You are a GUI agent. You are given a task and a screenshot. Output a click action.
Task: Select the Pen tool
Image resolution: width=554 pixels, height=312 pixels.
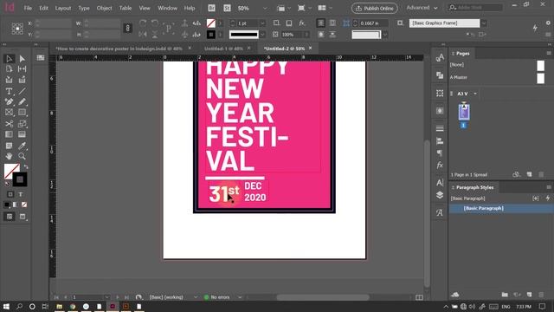pos(9,102)
